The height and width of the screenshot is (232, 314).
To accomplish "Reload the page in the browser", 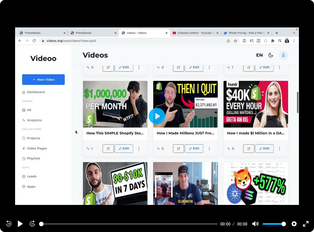I will pos(34,41).
